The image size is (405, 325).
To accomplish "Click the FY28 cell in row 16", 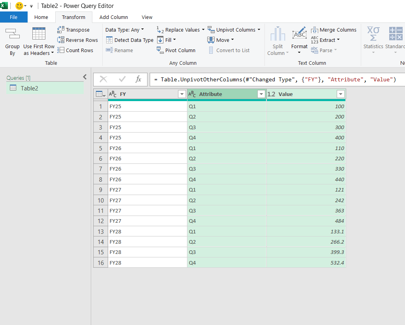I will coord(148,263).
